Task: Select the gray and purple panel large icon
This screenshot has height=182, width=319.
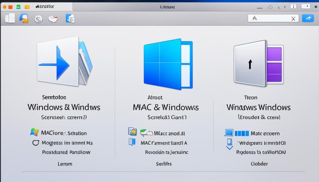Action: pyautogui.click(x=259, y=63)
